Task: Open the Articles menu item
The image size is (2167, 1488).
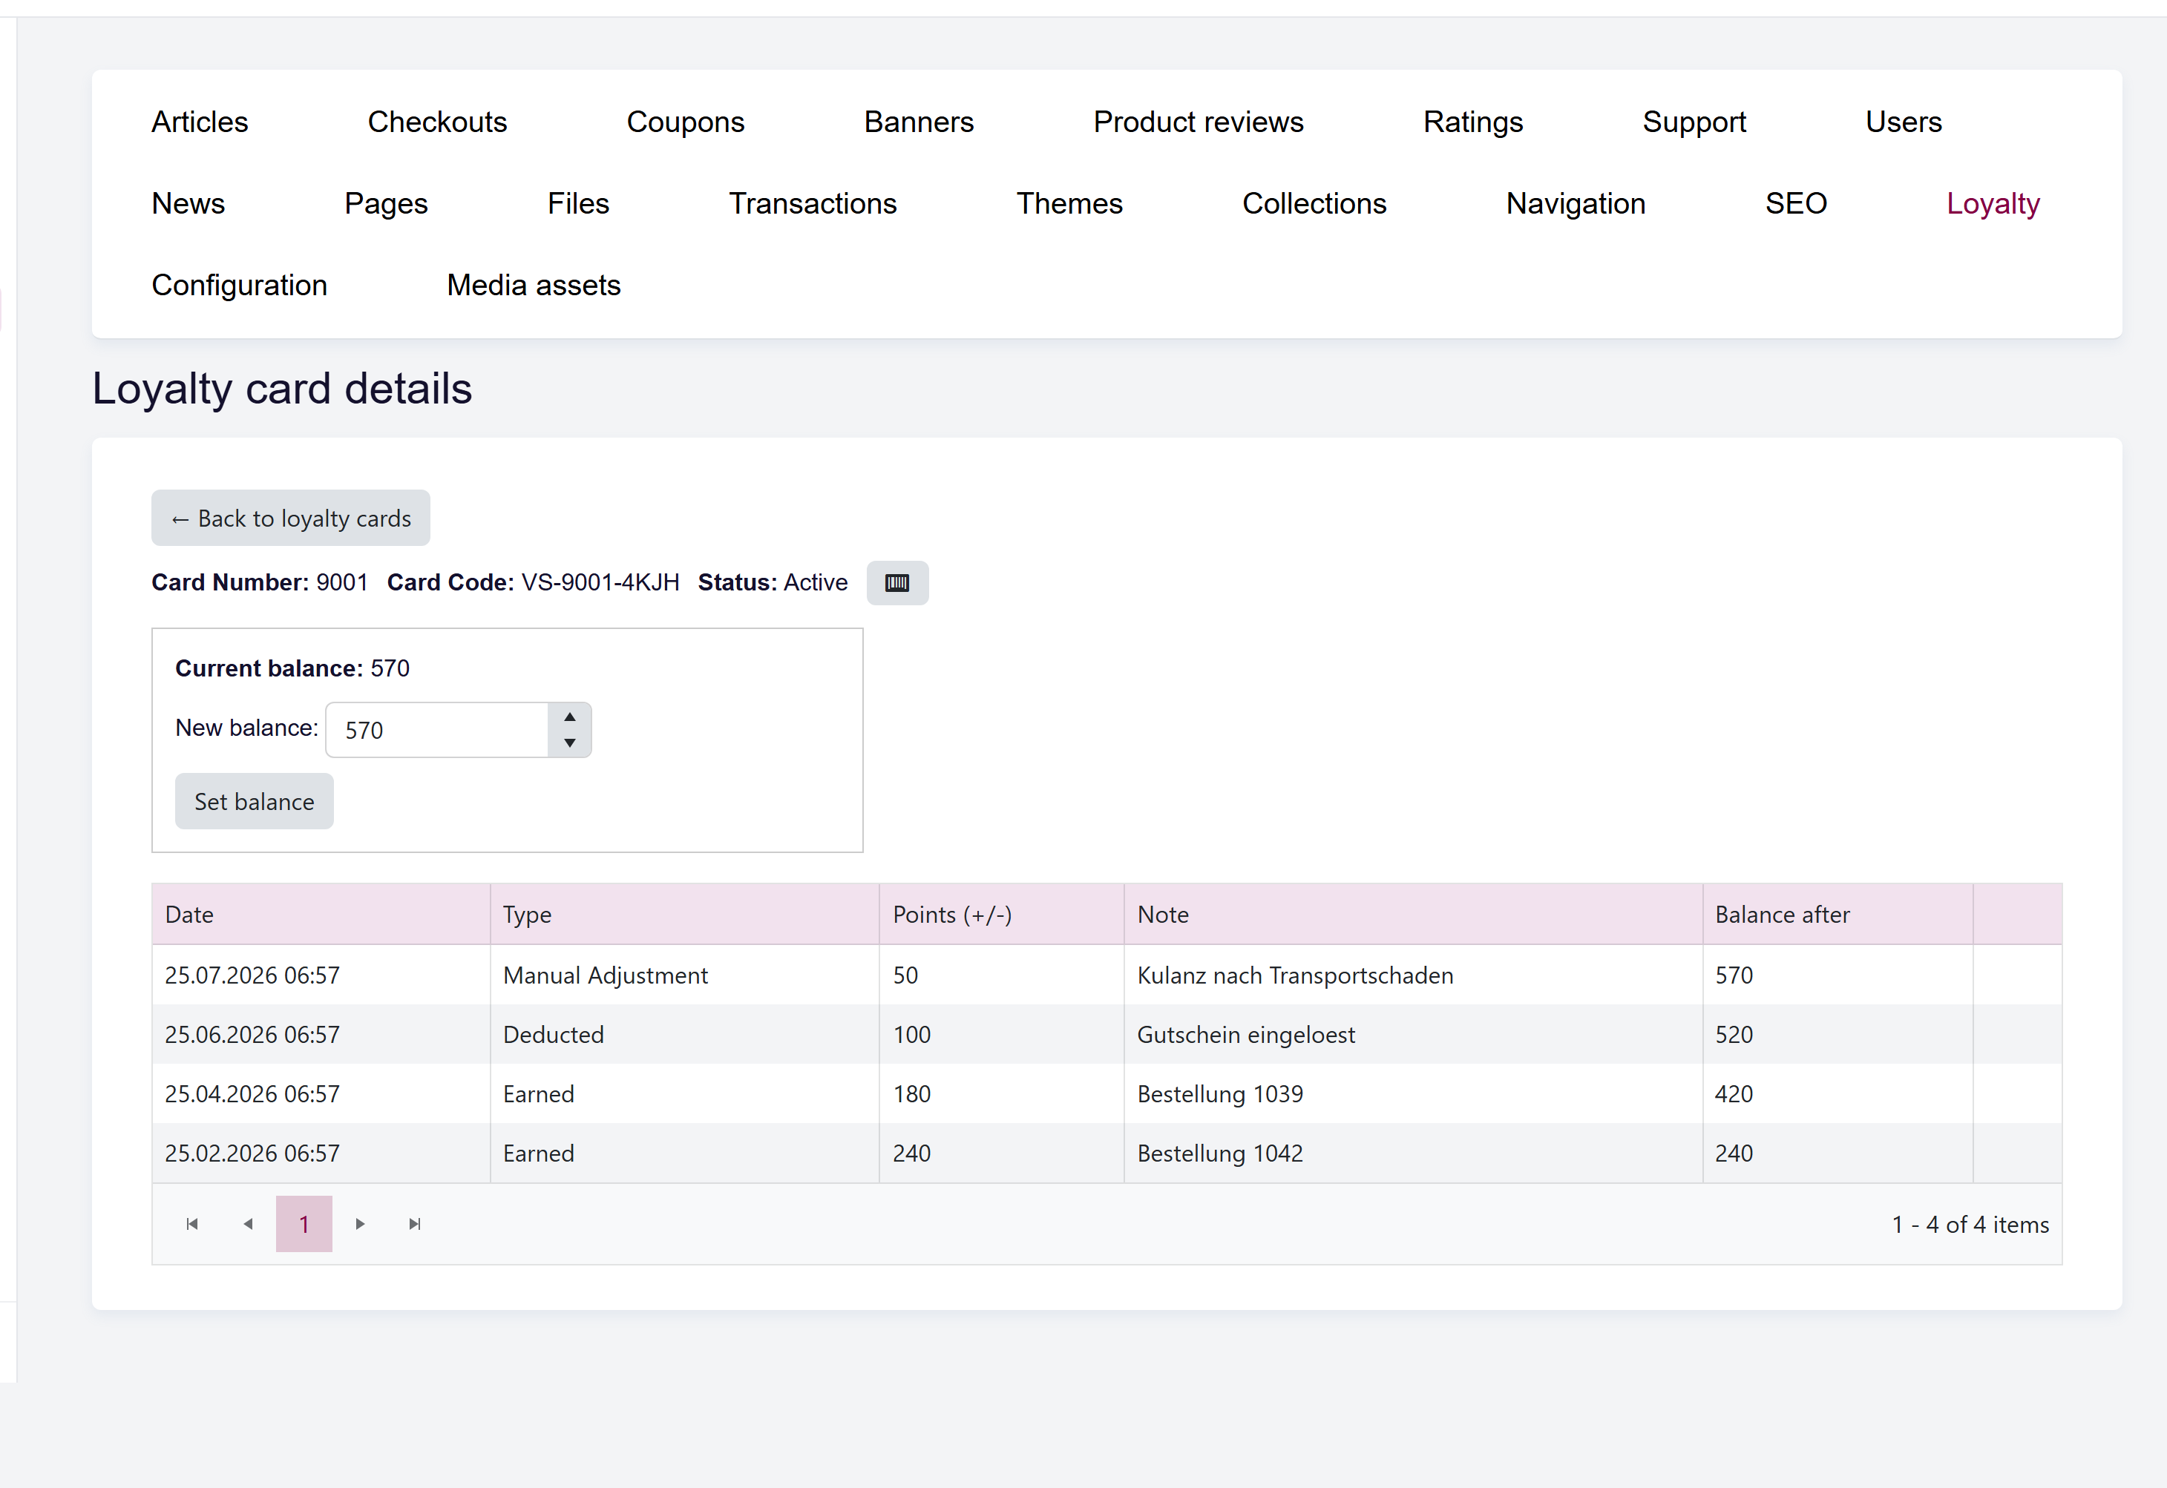Action: click(x=200, y=122)
